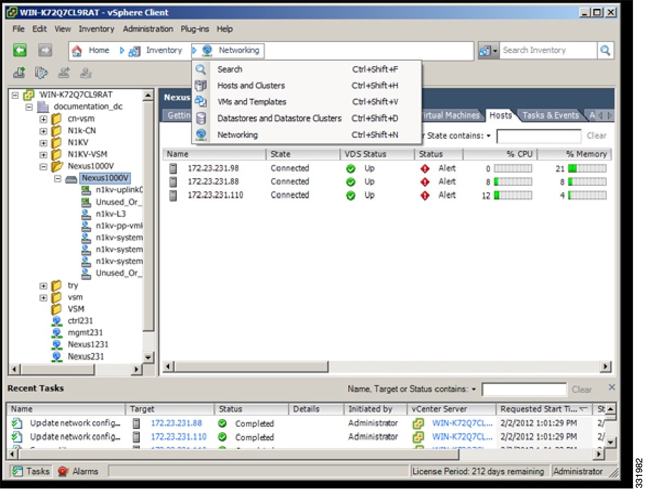Expand the N1k-CN folder
The width and height of the screenshot is (645, 489).
click(x=43, y=132)
